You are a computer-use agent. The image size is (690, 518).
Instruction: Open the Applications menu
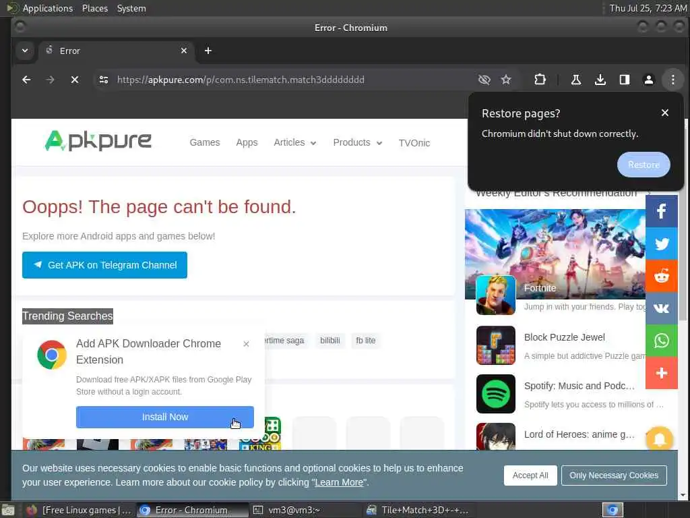coord(48,8)
